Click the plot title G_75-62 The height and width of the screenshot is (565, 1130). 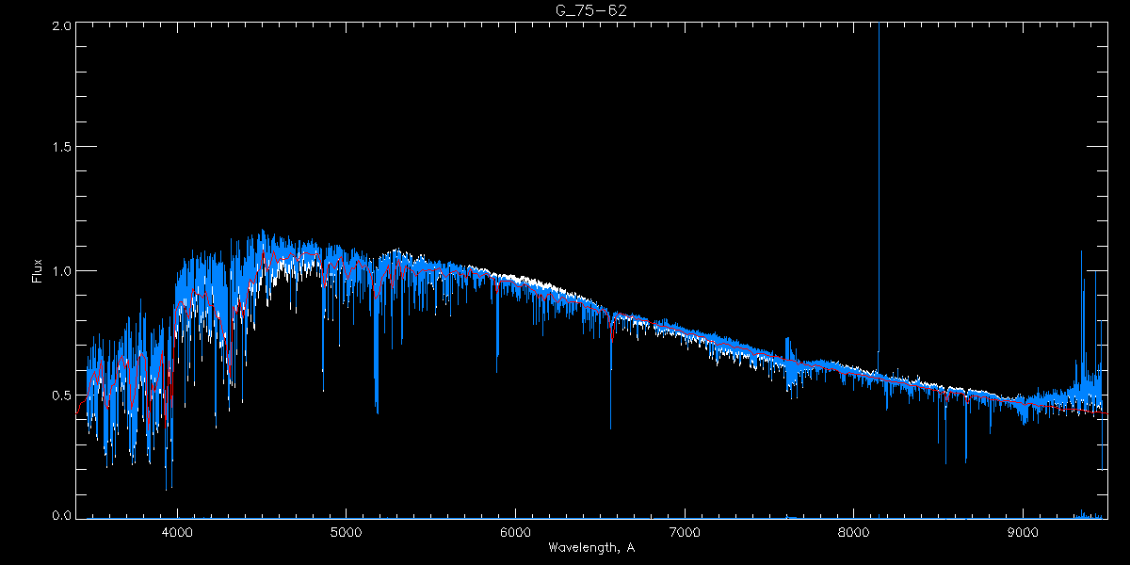[589, 10]
